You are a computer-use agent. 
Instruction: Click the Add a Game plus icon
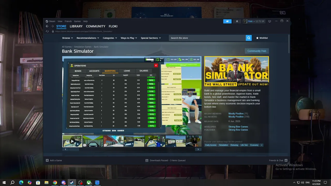pos(47,160)
